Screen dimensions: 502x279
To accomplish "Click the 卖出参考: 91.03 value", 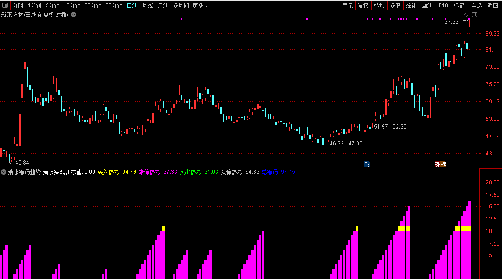I will (x=199, y=172).
